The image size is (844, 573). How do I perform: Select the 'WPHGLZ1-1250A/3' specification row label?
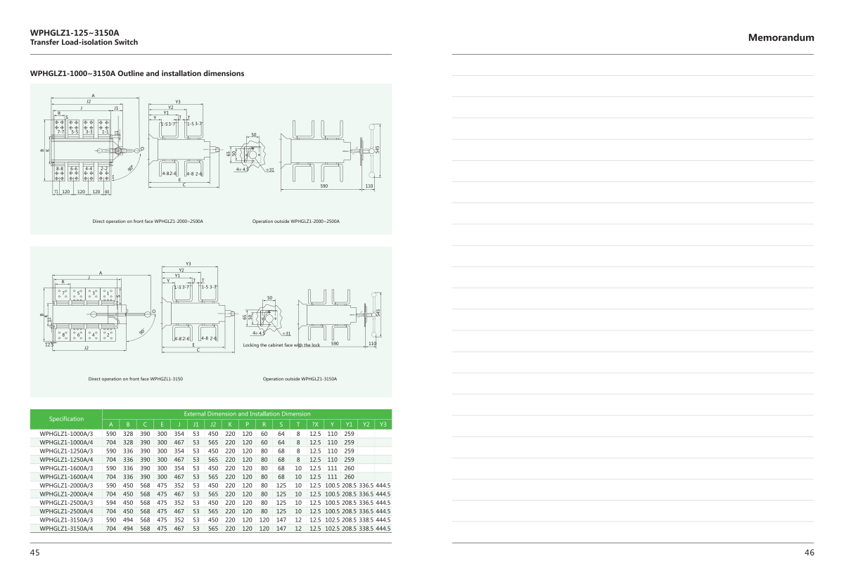coord(66,451)
